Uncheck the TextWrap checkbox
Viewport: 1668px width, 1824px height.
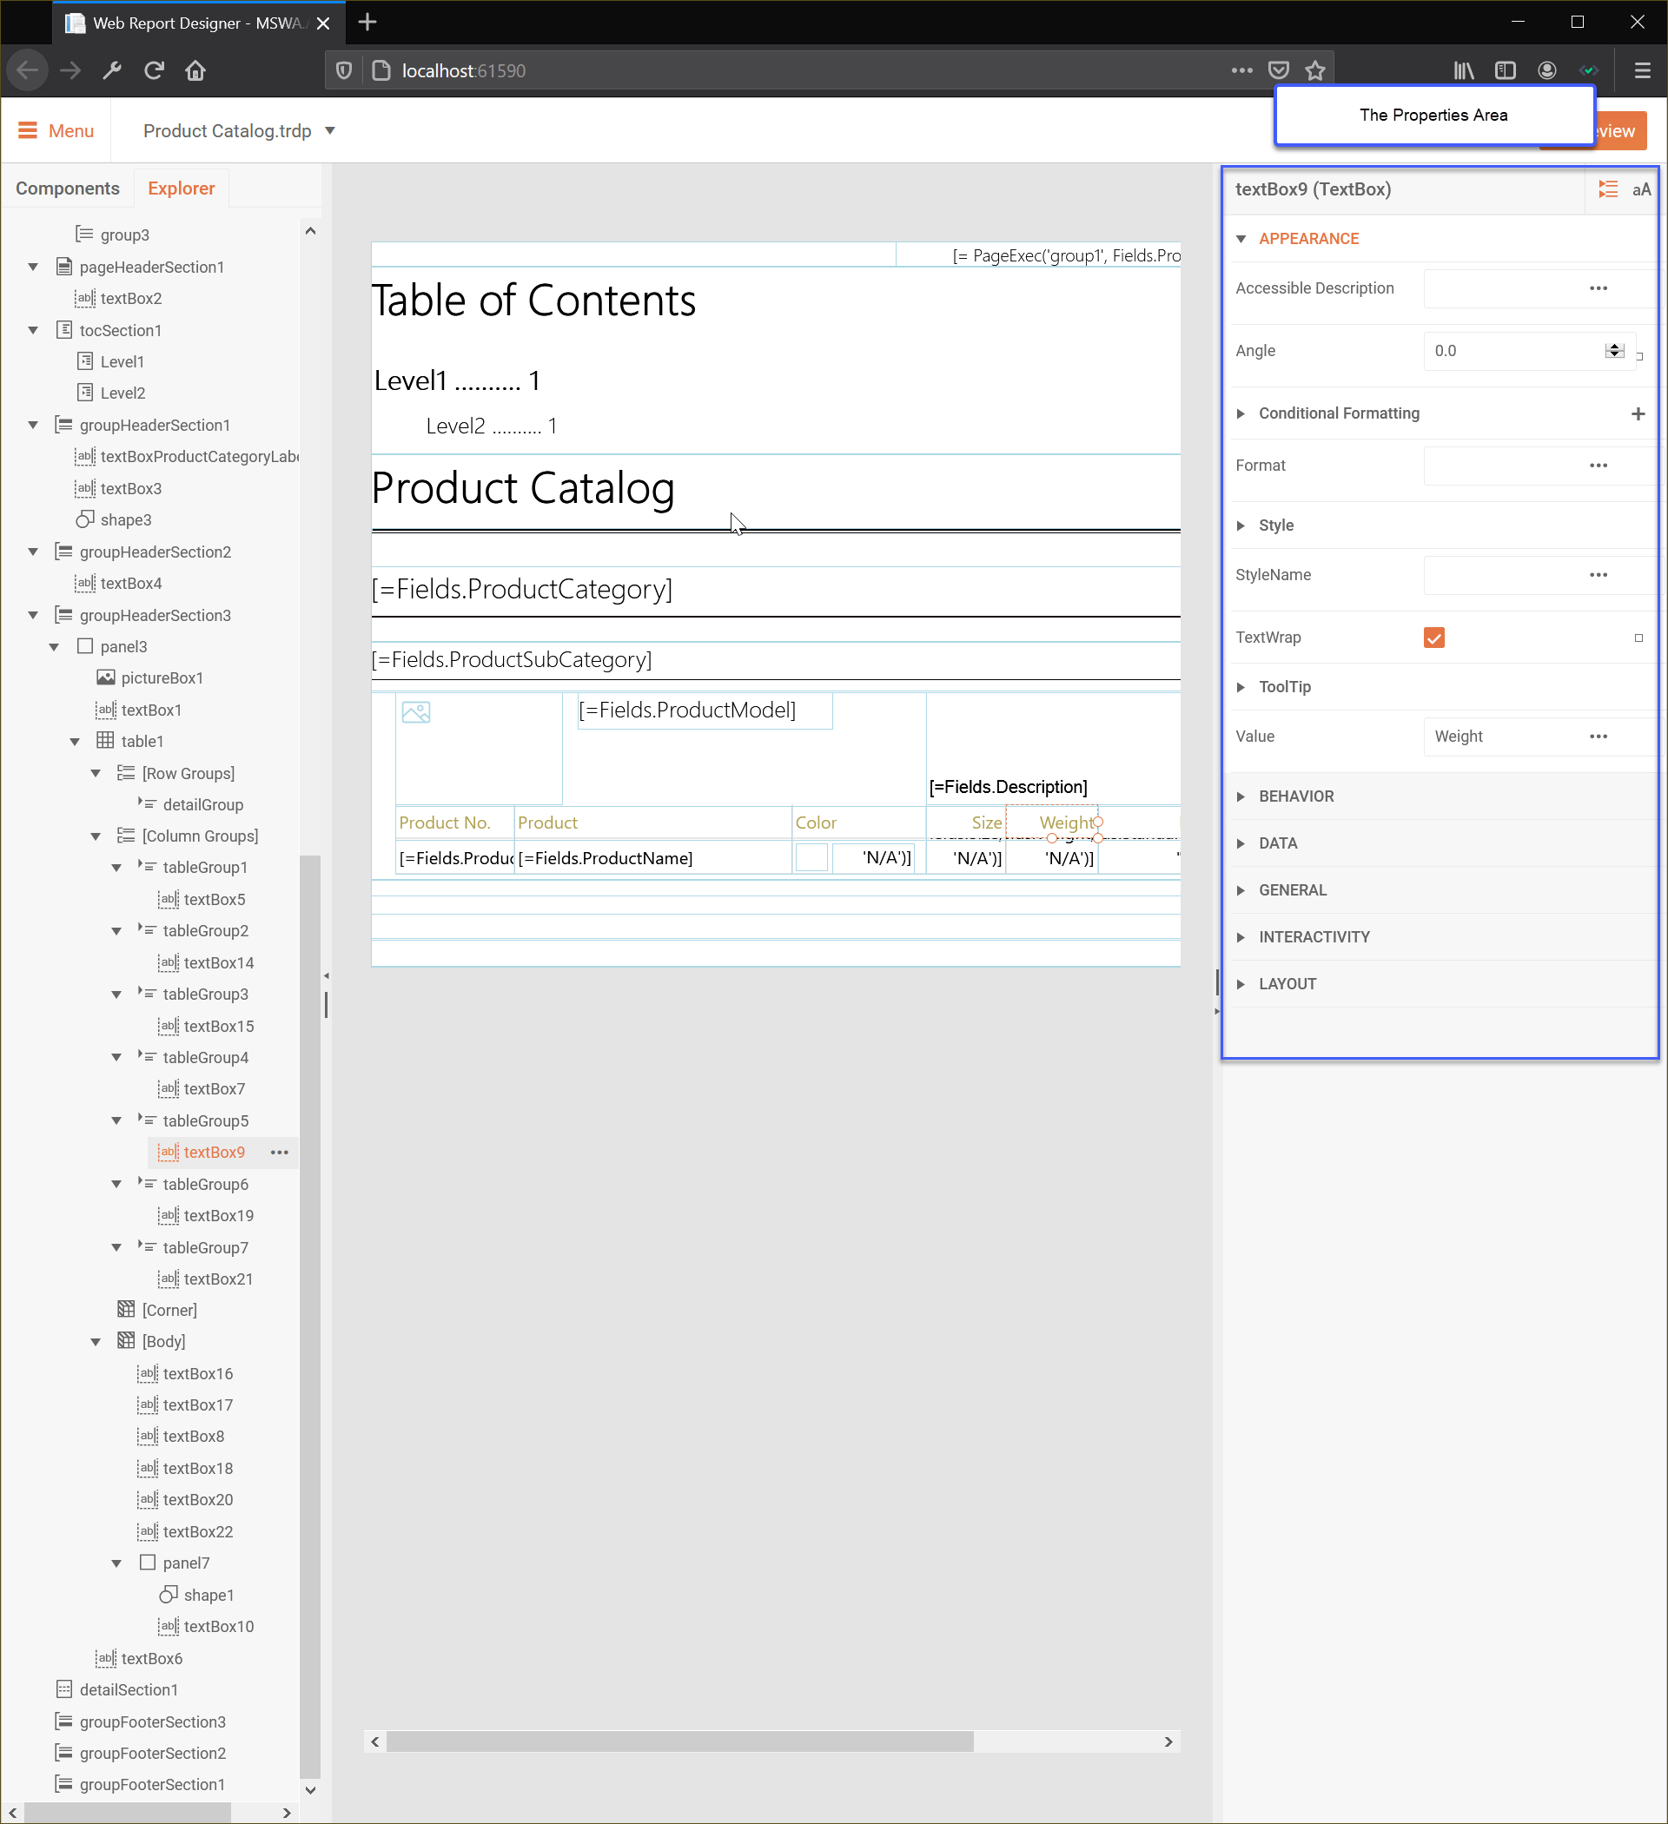[x=1433, y=637]
